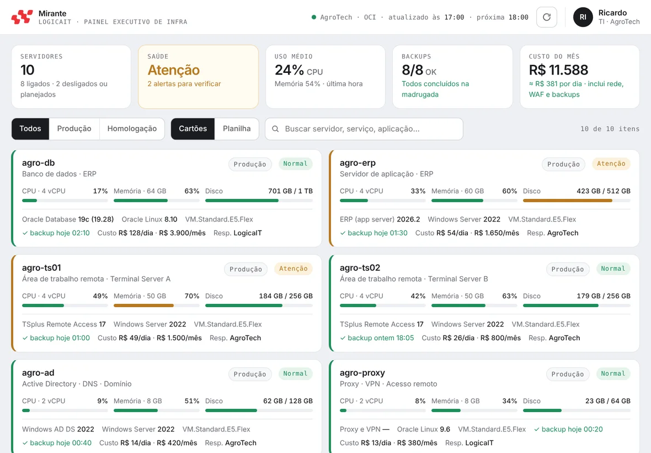Open the agro-erp server title
This screenshot has width=651, height=453.
click(x=358, y=163)
